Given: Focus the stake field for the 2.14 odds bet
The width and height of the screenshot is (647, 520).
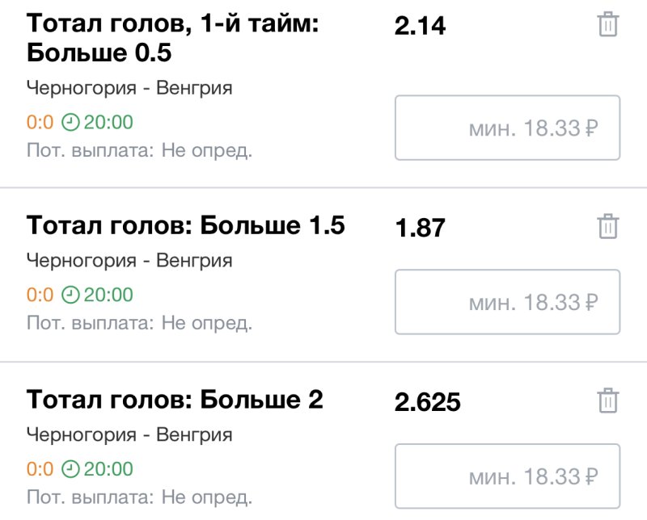Looking at the screenshot, I should [x=507, y=128].
